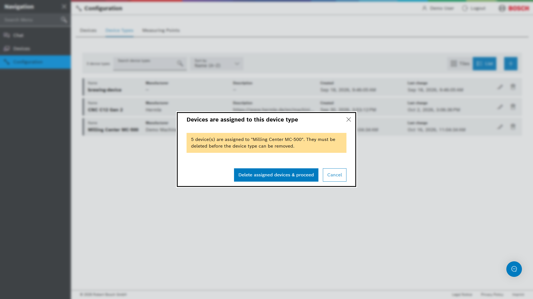Image resolution: width=533 pixels, height=299 pixels.
Task: Open the Devices tab
Action: [88, 30]
